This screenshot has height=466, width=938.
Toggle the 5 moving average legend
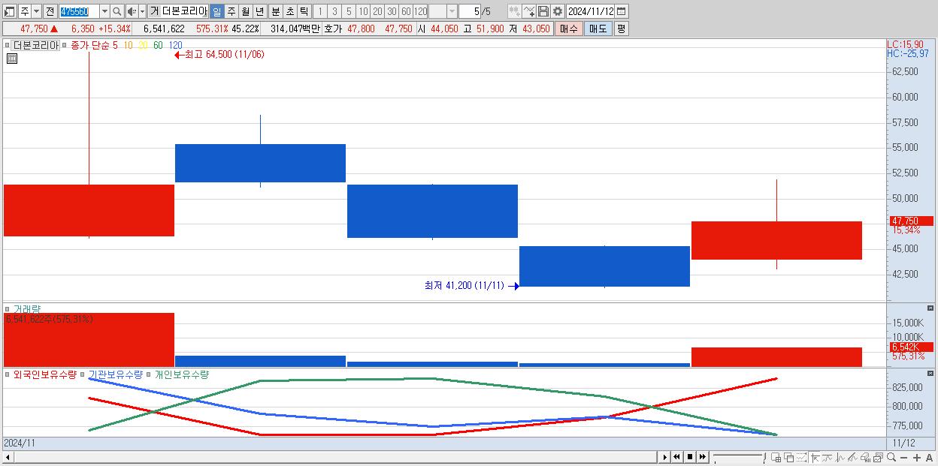click(x=115, y=45)
